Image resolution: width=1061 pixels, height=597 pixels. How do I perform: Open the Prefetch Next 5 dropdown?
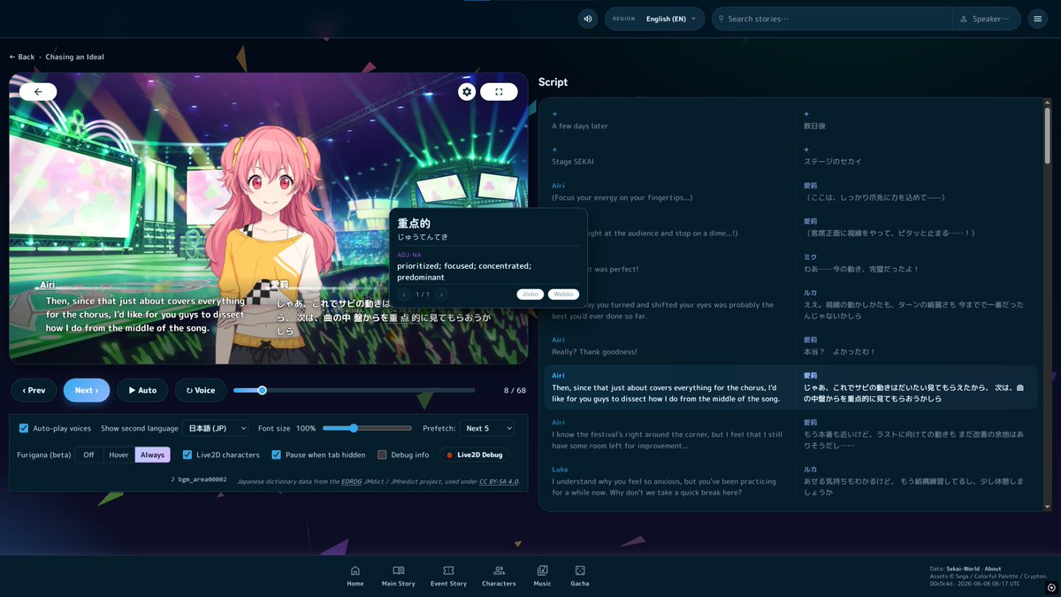coord(487,428)
